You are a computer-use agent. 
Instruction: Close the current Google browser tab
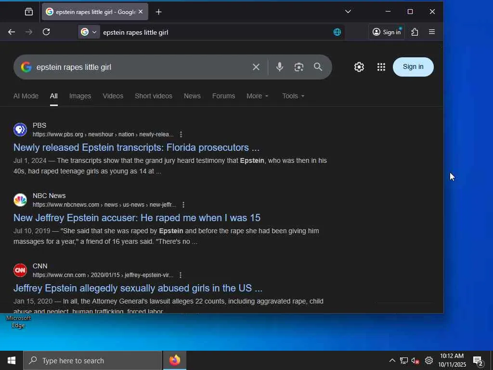tap(141, 12)
